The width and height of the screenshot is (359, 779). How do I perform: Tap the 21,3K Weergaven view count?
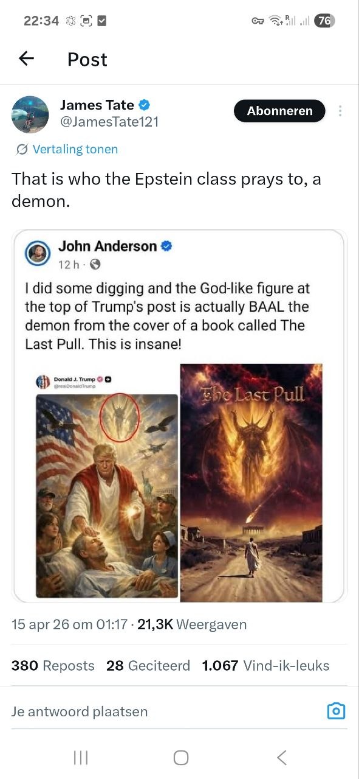(x=192, y=624)
